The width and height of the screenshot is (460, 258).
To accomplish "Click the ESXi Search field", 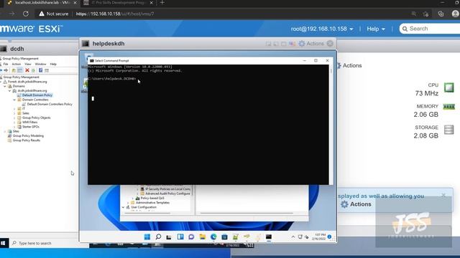I will (430, 29).
